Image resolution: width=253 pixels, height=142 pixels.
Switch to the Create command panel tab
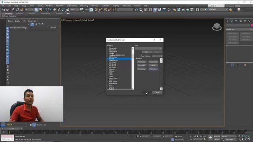tap(227, 21)
